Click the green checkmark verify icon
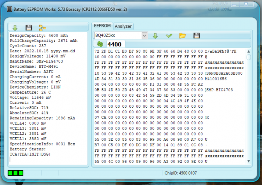 (169, 36)
